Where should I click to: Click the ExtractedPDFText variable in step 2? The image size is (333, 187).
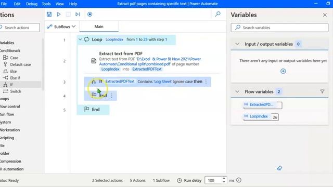coord(147,69)
